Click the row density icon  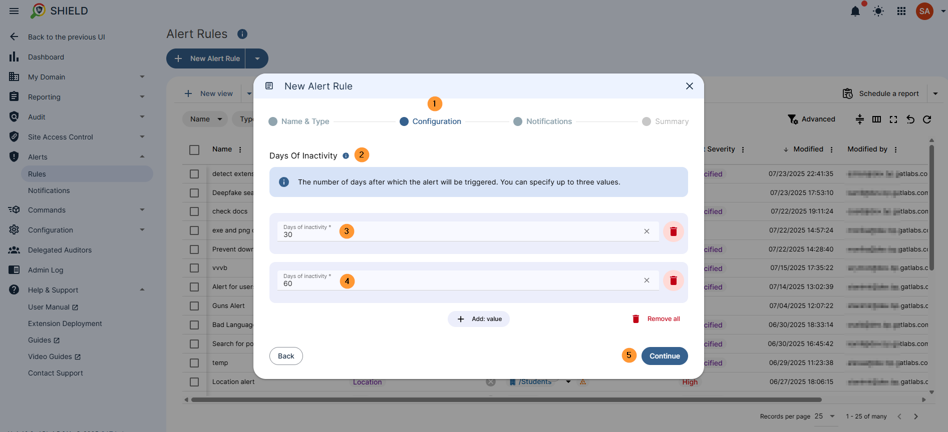860,119
